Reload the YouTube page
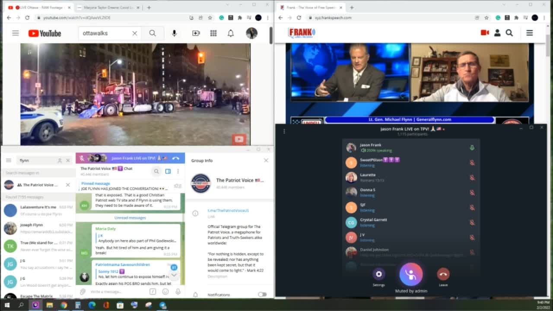 pos(27,18)
